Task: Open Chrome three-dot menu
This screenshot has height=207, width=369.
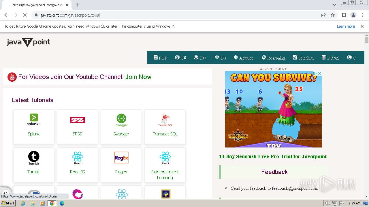Action: click(363, 15)
